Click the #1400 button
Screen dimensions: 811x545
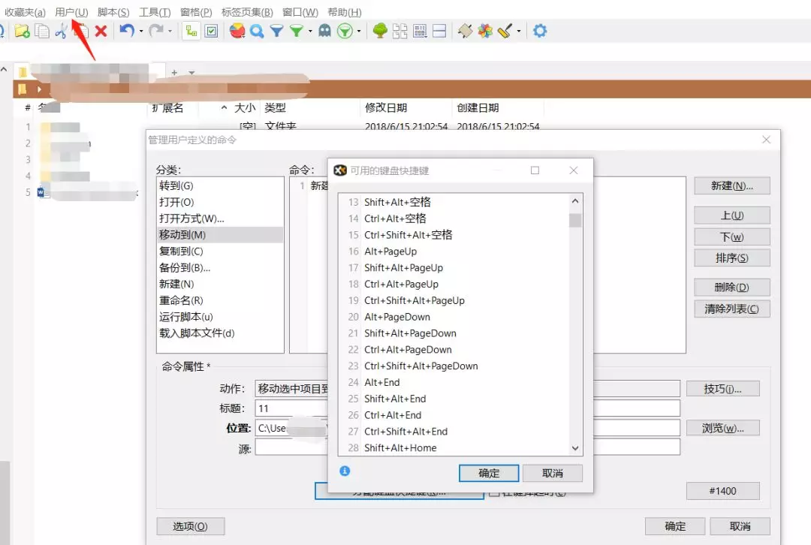point(722,491)
